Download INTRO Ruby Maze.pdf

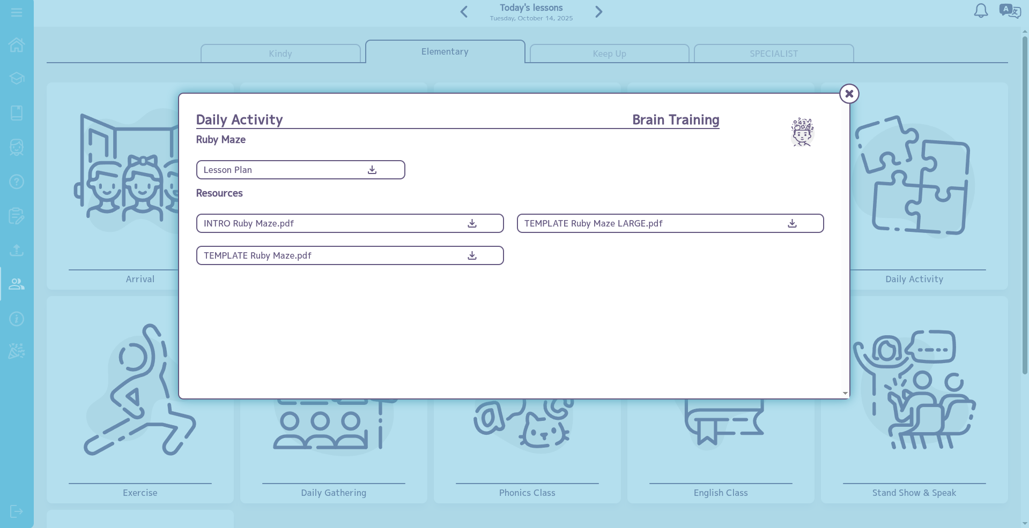click(x=472, y=223)
